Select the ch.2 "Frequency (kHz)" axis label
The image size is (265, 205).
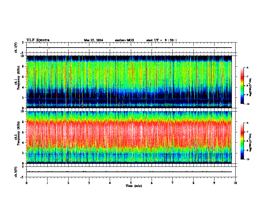(x=18, y=133)
